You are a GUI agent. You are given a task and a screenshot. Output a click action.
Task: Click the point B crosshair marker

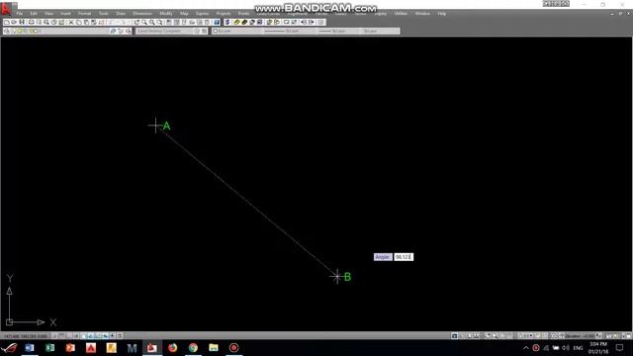click(337, 277)
